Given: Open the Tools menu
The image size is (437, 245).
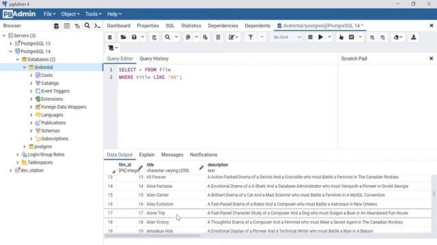Looking at the screenshot, I should [93, 14].
